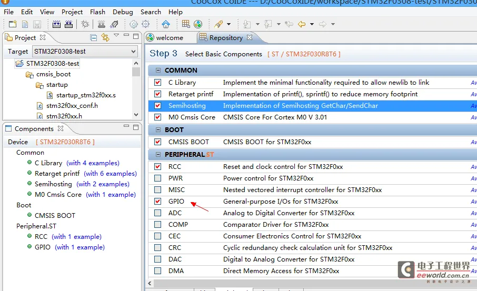Image resolution: width=477 pixels, height=291 pixels.
Task: Close the Components view tab
Action: 61,128
